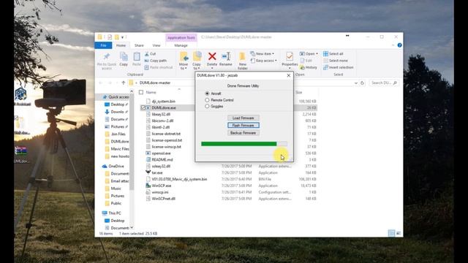Image resolution: width=468 pixels, height=263 pixels.
Task: Open the Manage tab under Application Tools
Action: [x=181, y=45]
